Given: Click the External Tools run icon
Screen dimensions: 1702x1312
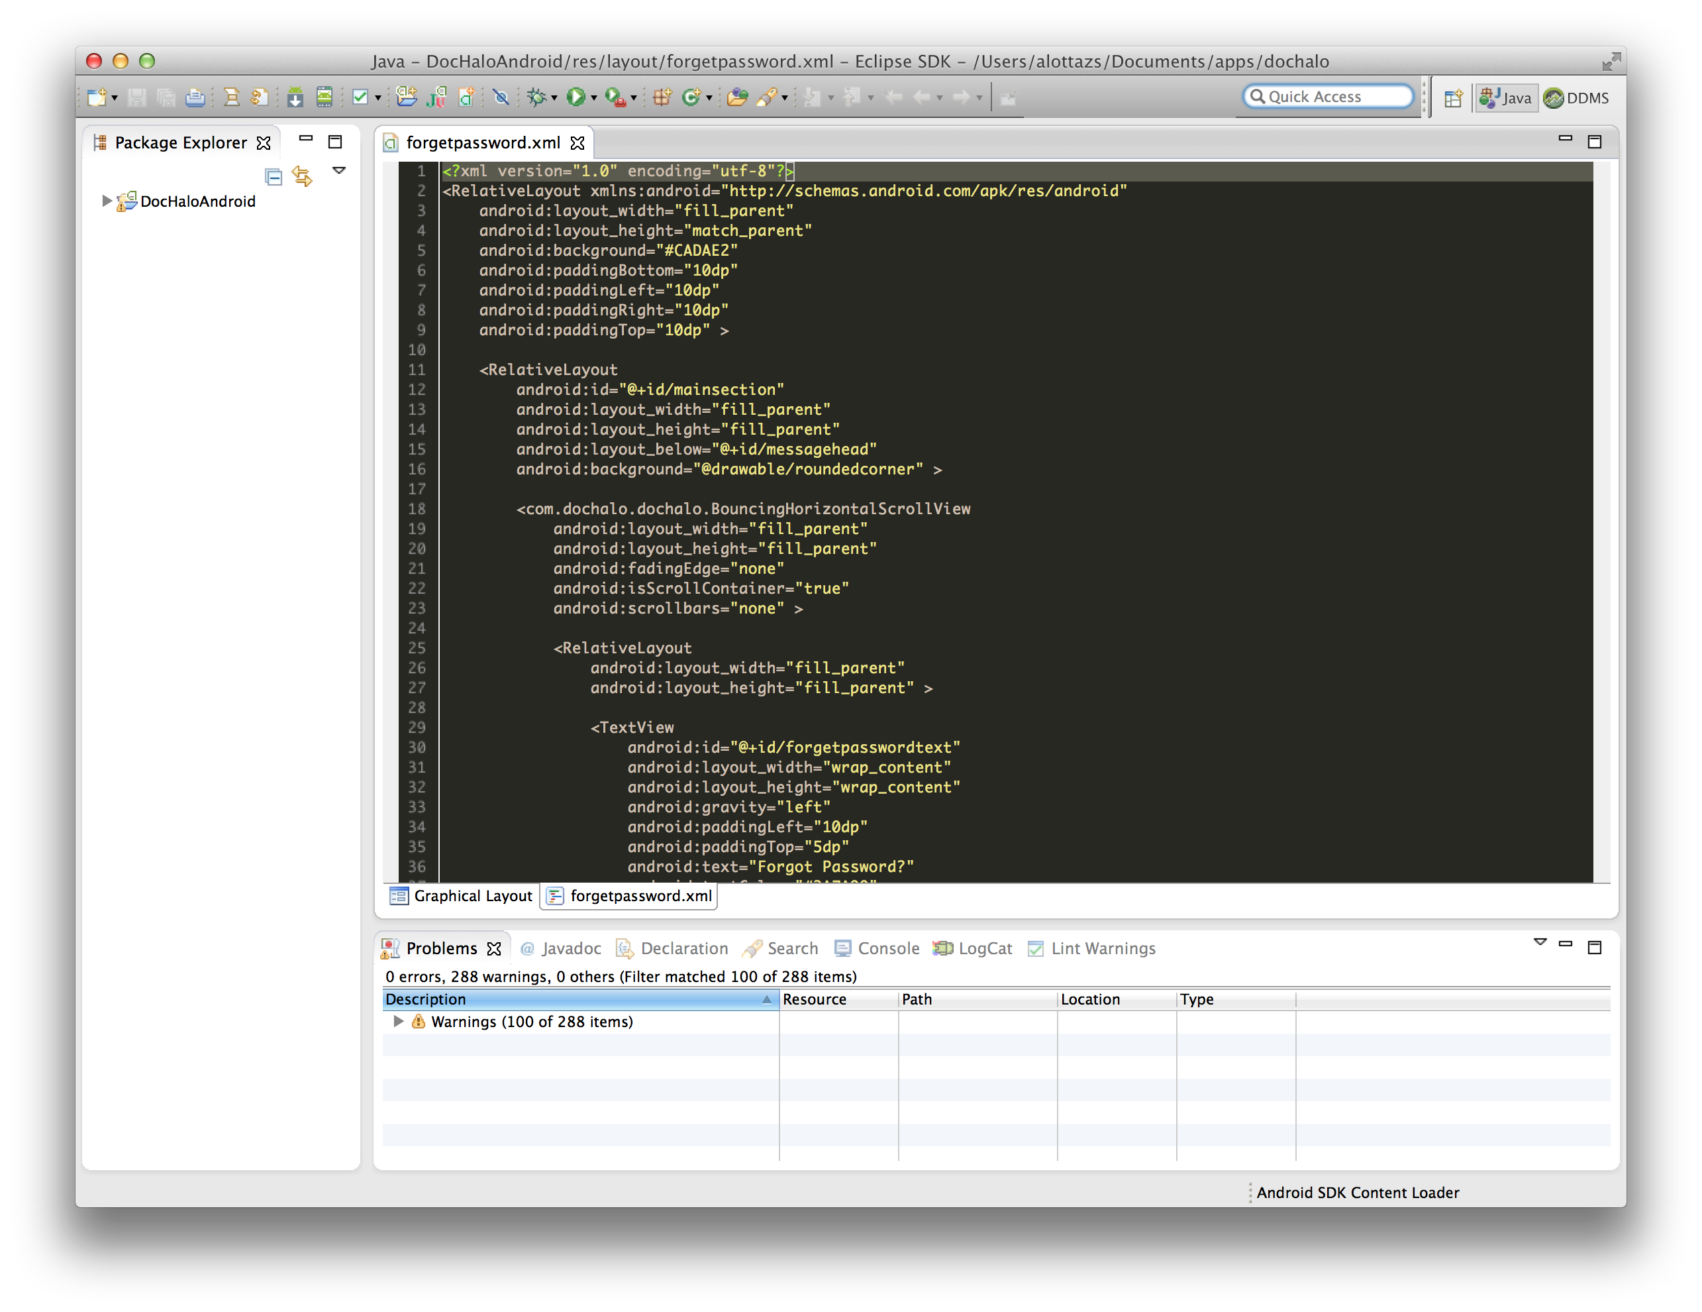Looking at the screenshot, I should [615, 97].
